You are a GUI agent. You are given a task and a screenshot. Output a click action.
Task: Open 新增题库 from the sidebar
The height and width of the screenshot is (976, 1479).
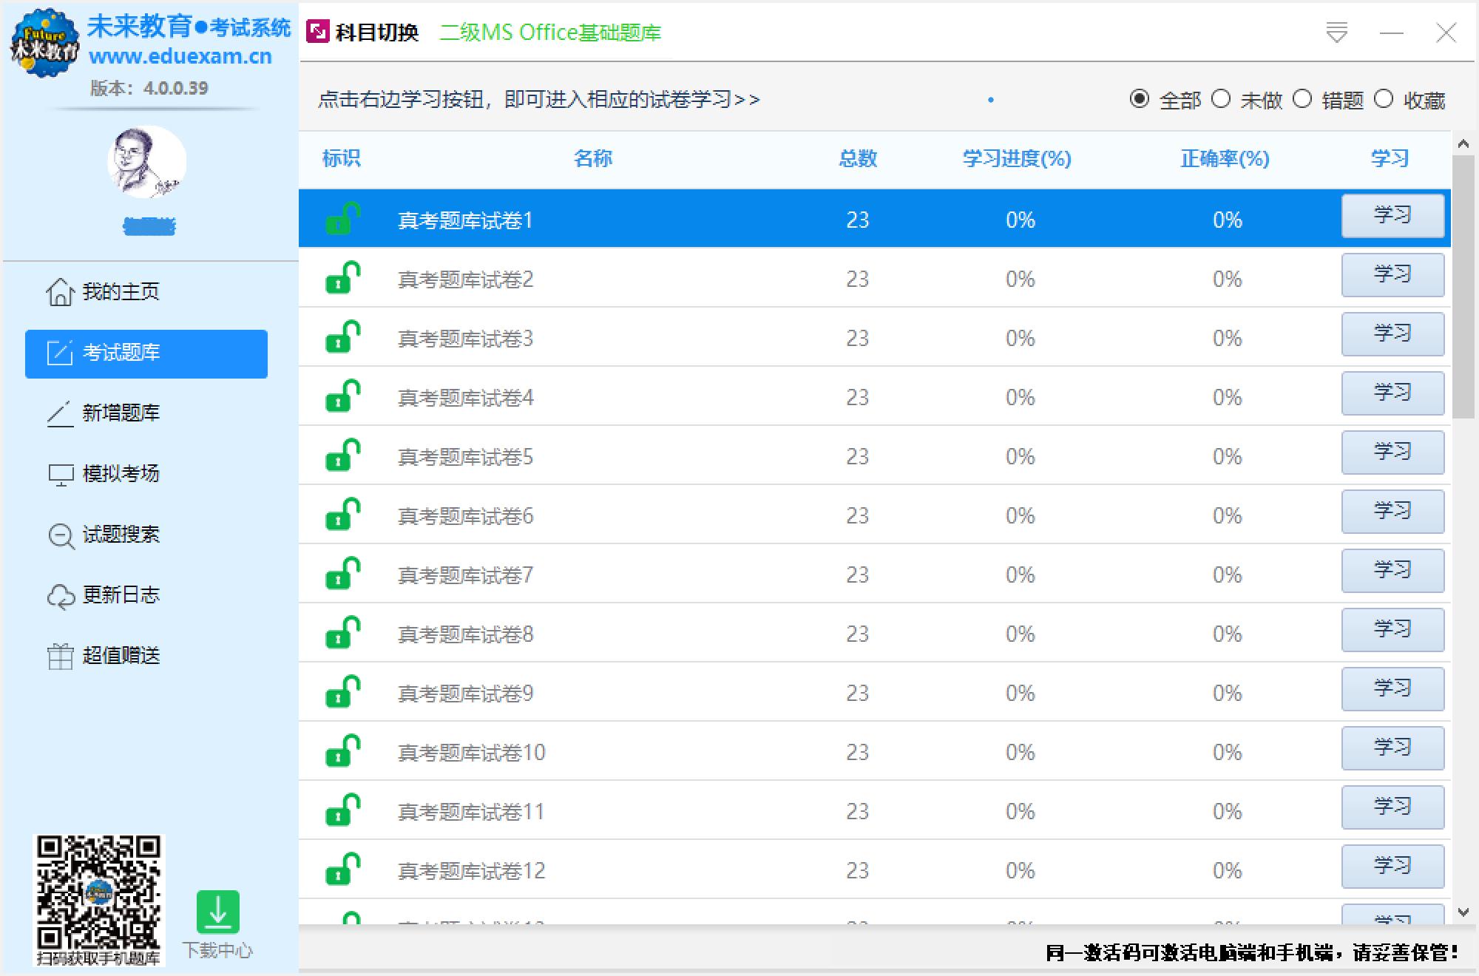[123, 413]
